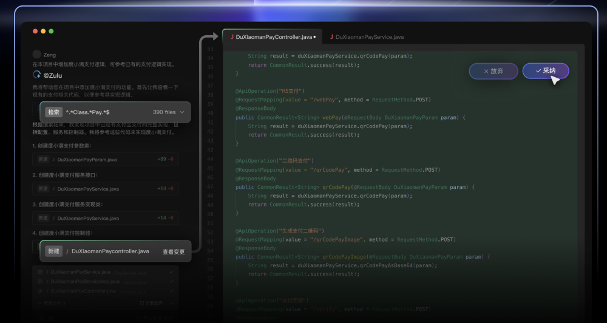
Task: Click the green window maximize dot
Action: pyautogui.click(x=51, y=31)
